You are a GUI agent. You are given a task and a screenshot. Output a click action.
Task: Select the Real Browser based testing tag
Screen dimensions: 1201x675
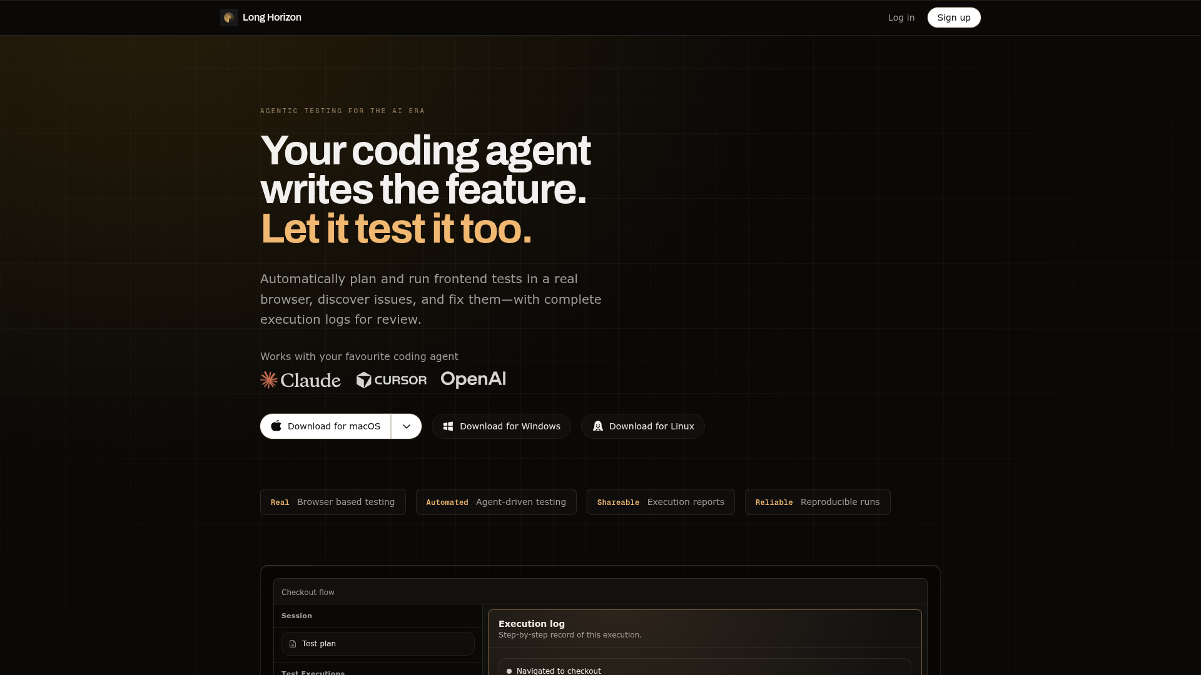click(333, 502)
